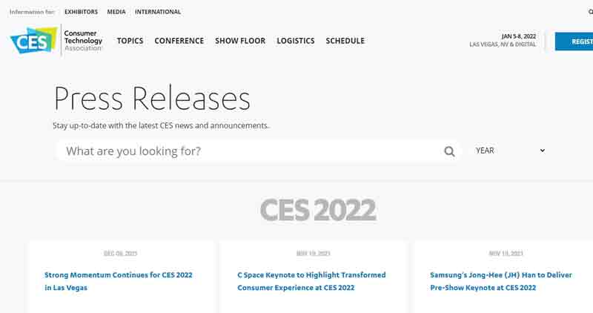593x313 pixels.
Task: Open the Topics menu
Action: pos(130,41)
